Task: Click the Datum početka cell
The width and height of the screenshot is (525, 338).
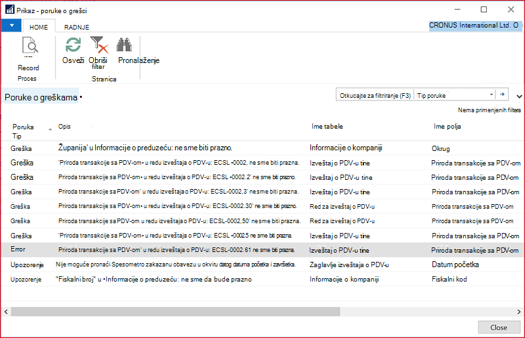Action: tap(455, 264)
